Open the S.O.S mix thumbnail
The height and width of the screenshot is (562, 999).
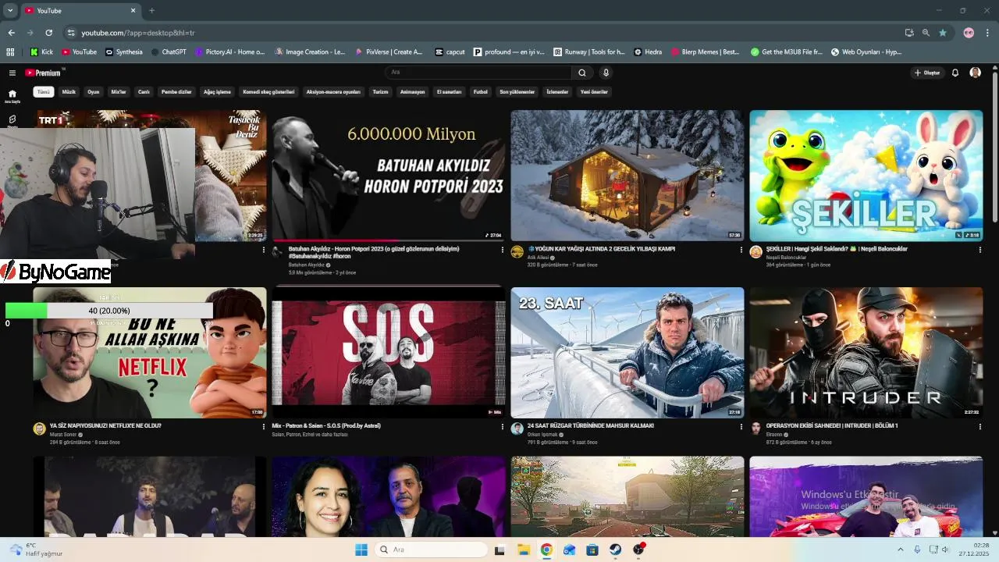(x=389, y=353)
